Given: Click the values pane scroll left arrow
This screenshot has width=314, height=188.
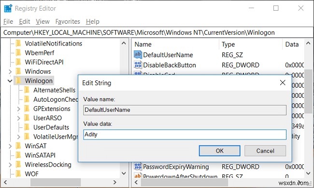Looking at the screenshot, I should (136, 182).
